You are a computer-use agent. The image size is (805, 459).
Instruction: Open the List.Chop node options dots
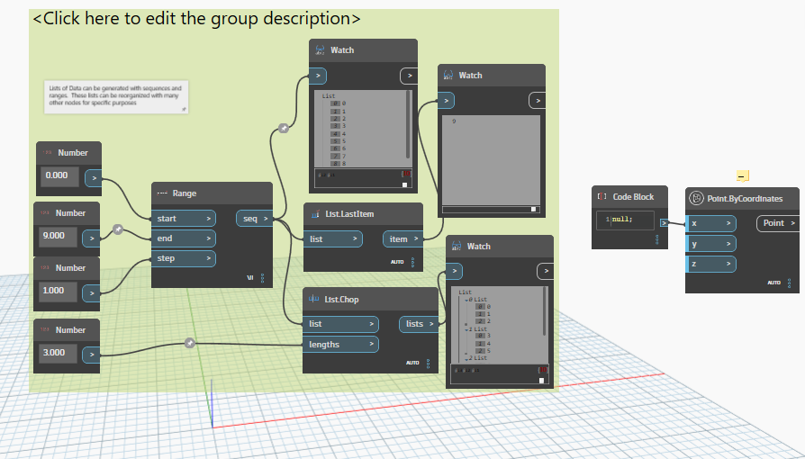(x=429, y=363)
